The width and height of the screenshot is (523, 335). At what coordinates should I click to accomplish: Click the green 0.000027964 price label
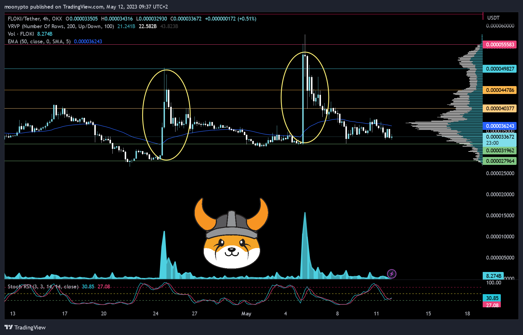(500, 161)
